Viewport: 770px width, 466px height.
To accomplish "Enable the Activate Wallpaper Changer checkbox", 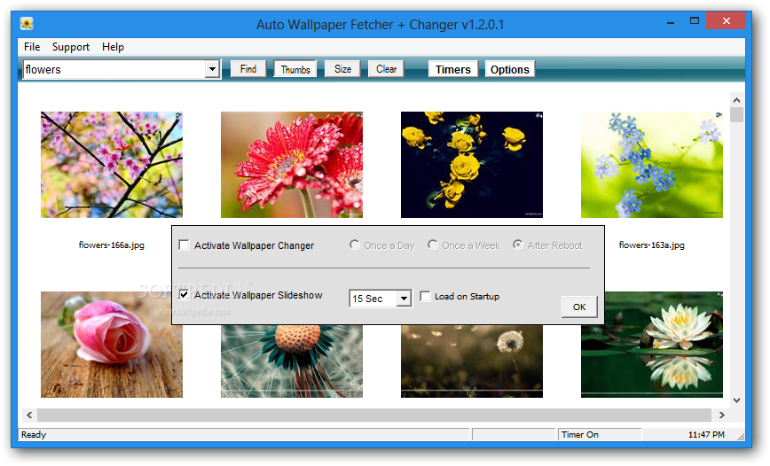I will (185, 245).
